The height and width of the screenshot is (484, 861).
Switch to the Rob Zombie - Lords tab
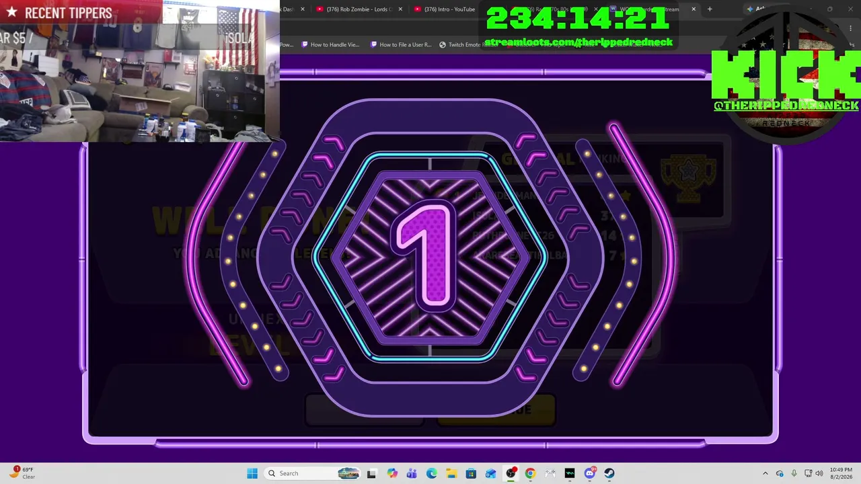pyautogui.click(x=357, y=9)
